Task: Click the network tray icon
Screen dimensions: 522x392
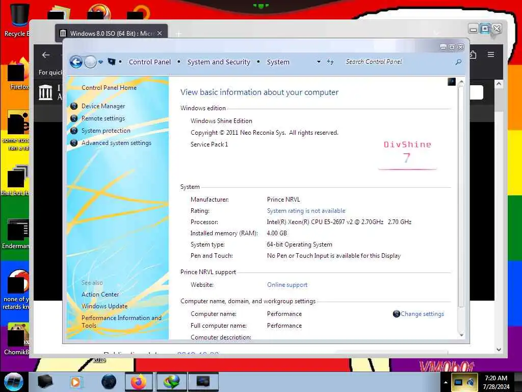Action: (x=458, y=382)
